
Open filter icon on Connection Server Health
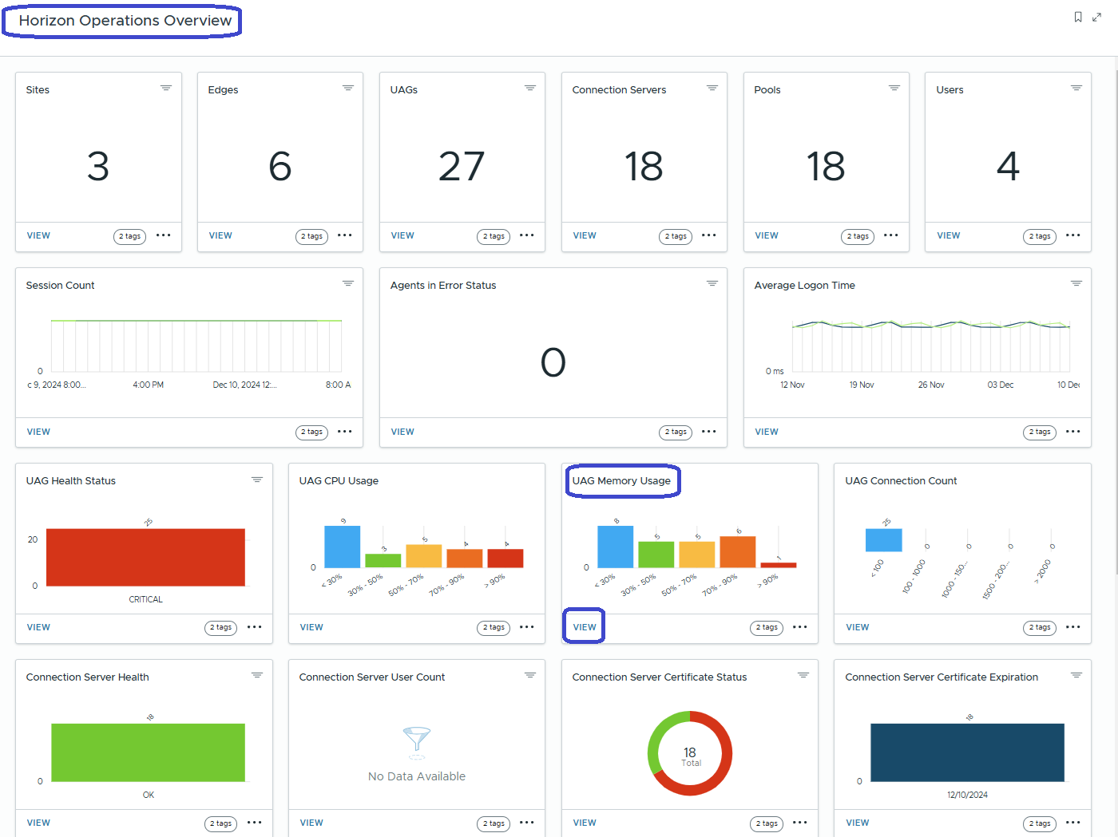point(257,675)
